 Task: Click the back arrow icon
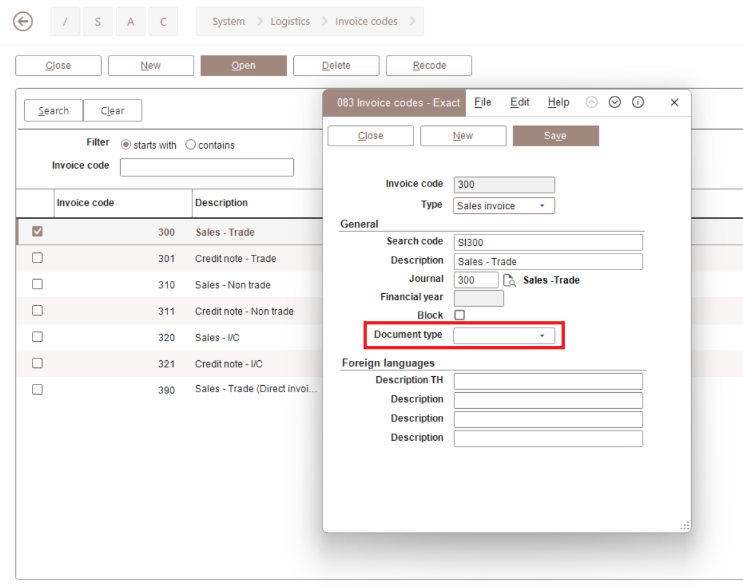coord(23,22)
